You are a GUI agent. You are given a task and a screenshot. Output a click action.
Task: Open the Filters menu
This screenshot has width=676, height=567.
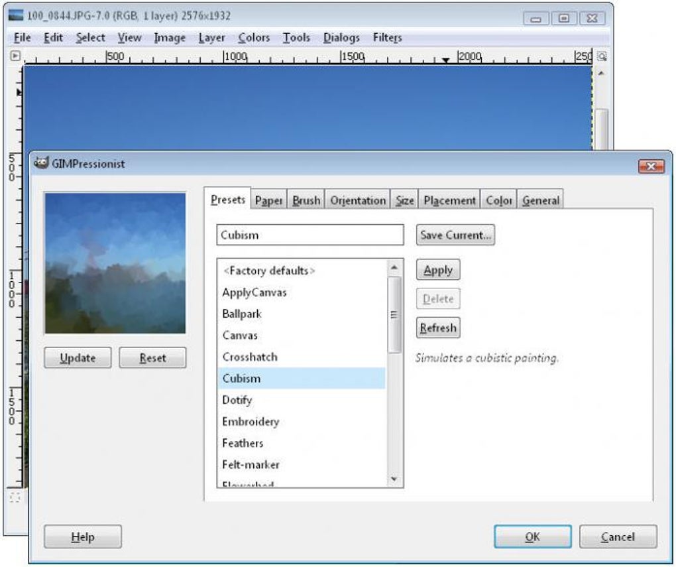pyautogui.click(x=387, y=38)
